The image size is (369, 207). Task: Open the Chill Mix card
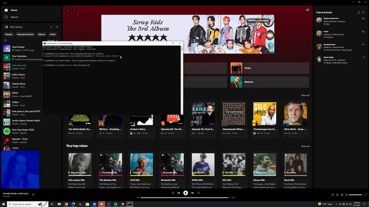(x=141, y=170)
